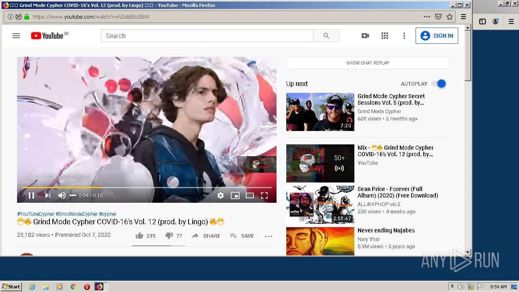Click the SAVE to playlist button
This screenshot has width=519, height=292.
(242, 236)
